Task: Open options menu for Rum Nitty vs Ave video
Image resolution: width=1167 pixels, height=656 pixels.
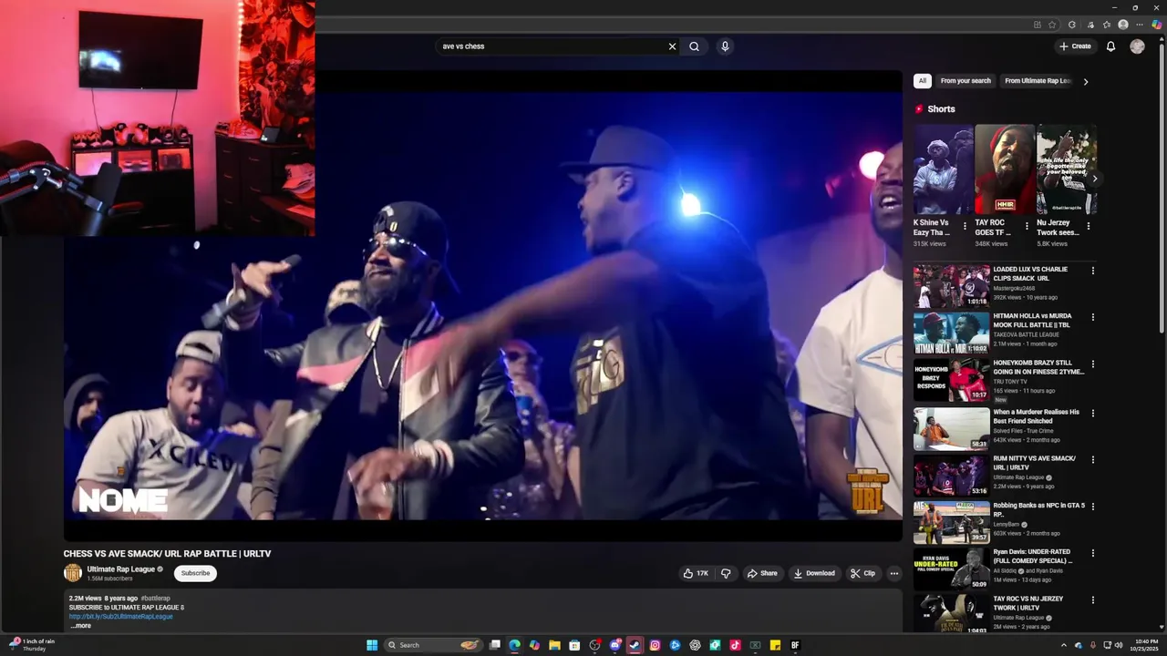Action: point(1092,459)
